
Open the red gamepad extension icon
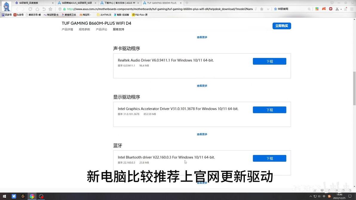pyautogui.click(x=324, y=9)
